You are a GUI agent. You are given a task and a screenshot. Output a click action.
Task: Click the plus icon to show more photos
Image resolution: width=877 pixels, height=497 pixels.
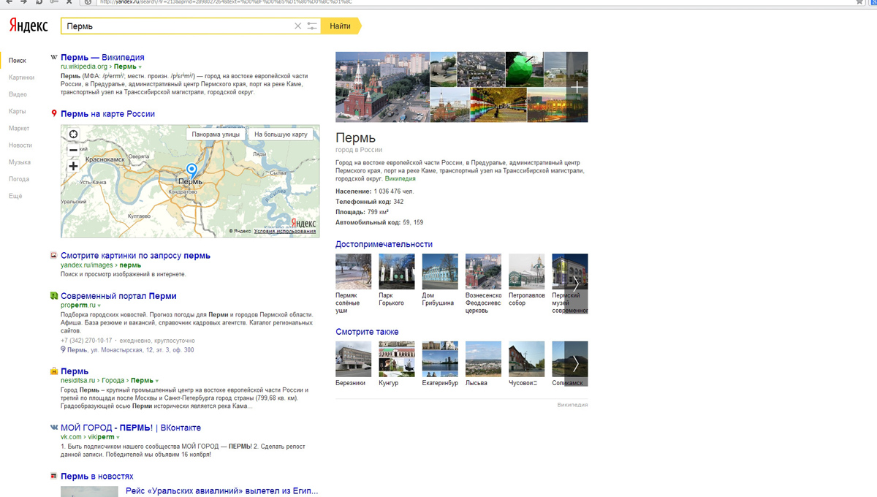[x=577, y=88]
